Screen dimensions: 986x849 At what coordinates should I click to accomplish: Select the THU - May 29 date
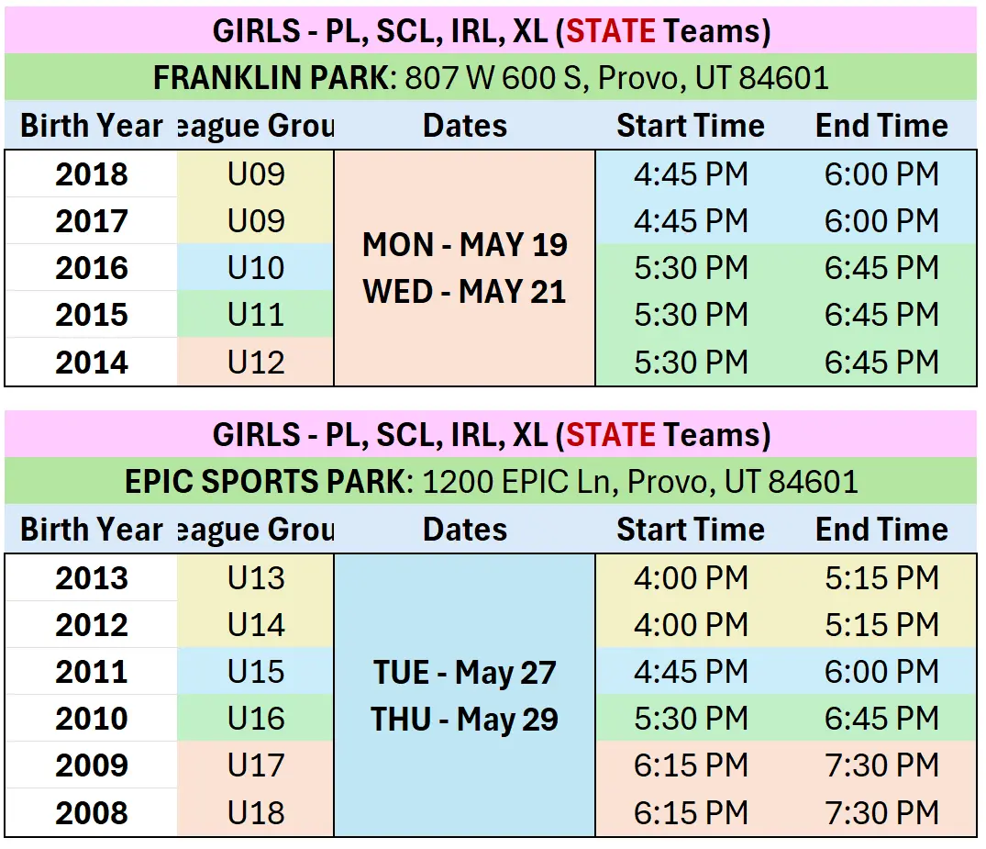coord(465,720)
